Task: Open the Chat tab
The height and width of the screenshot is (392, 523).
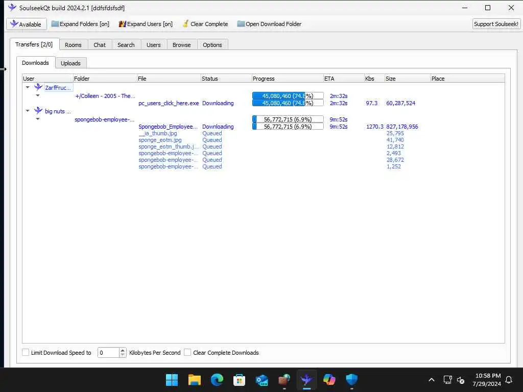Action: [x=100, y=45]
